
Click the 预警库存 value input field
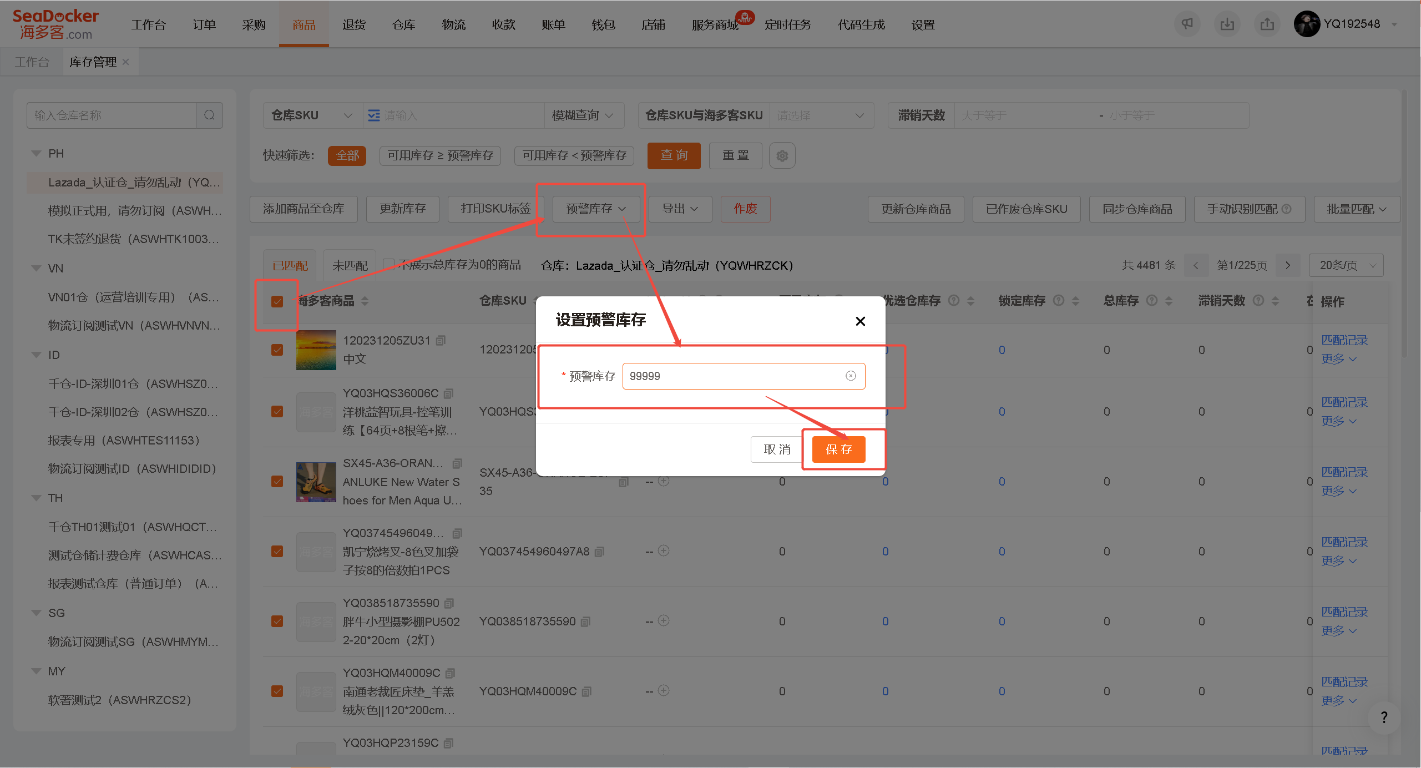click(x=744, y=376)
